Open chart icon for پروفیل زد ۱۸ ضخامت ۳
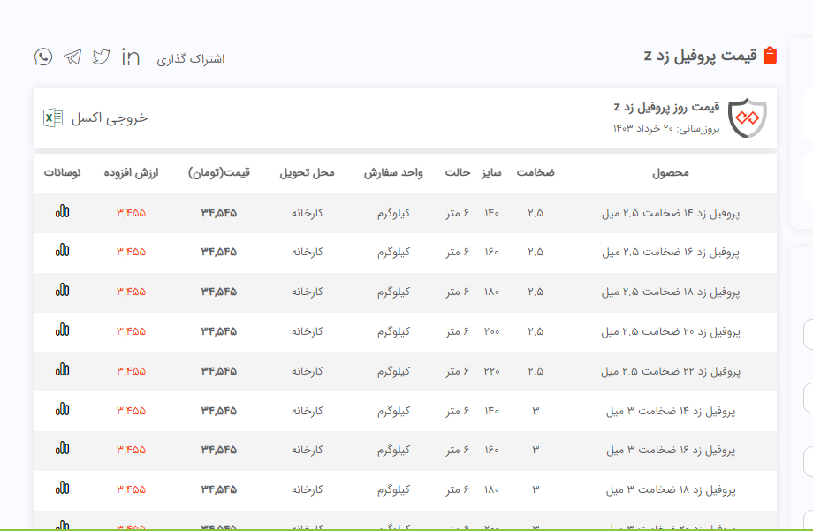Viewport: 813px width, 531px height. tap(62, 489)
